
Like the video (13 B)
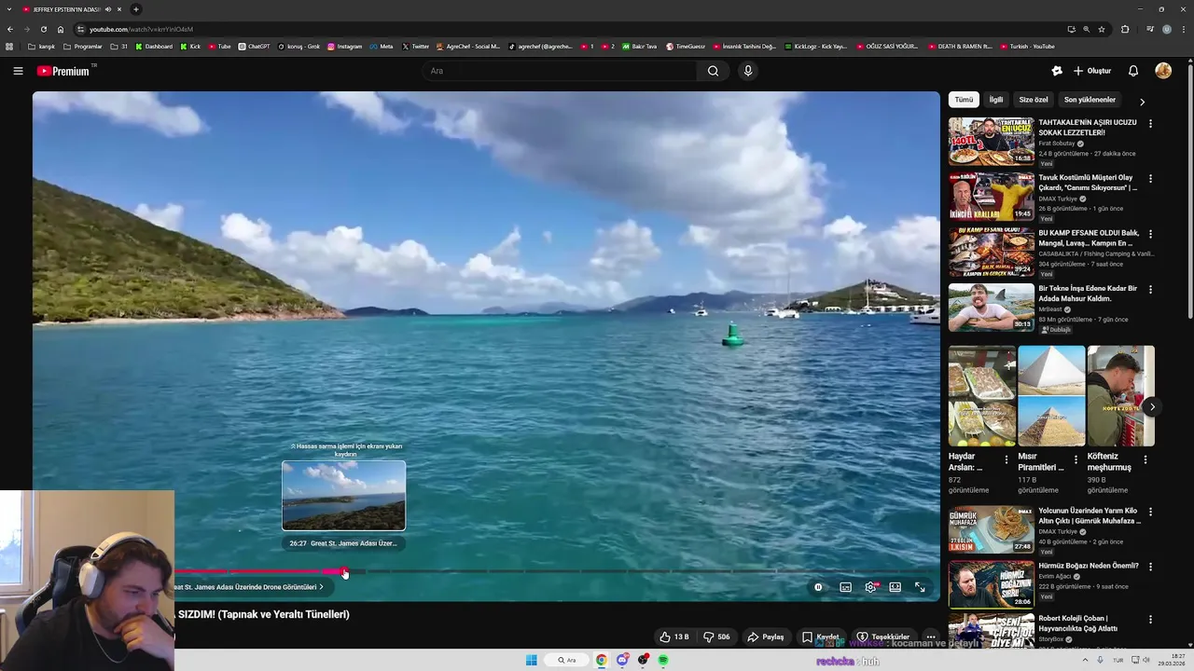pos(674,637)
